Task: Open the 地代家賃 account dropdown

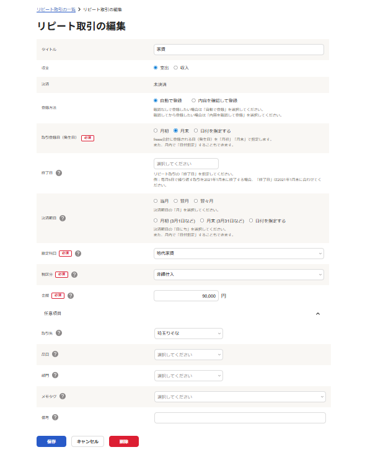Action: point(239,254)
